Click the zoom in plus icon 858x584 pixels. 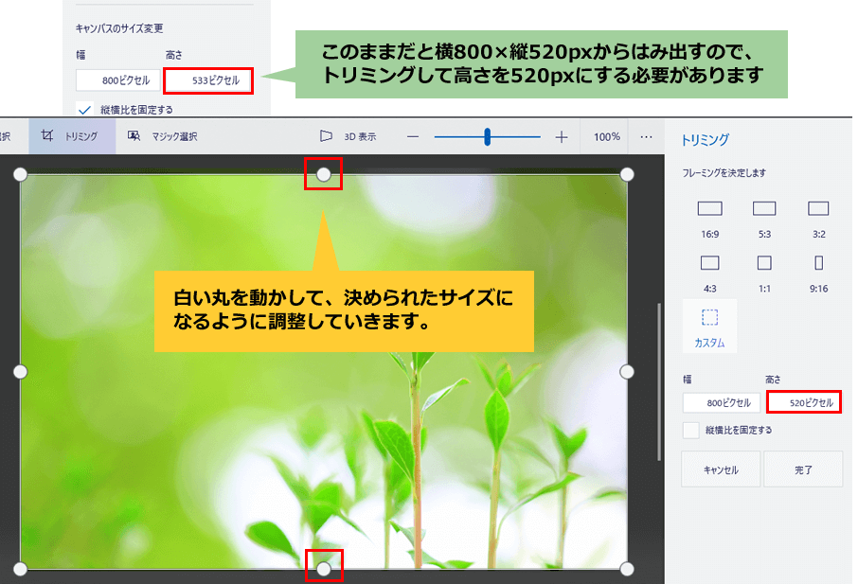tap(562, 137)
